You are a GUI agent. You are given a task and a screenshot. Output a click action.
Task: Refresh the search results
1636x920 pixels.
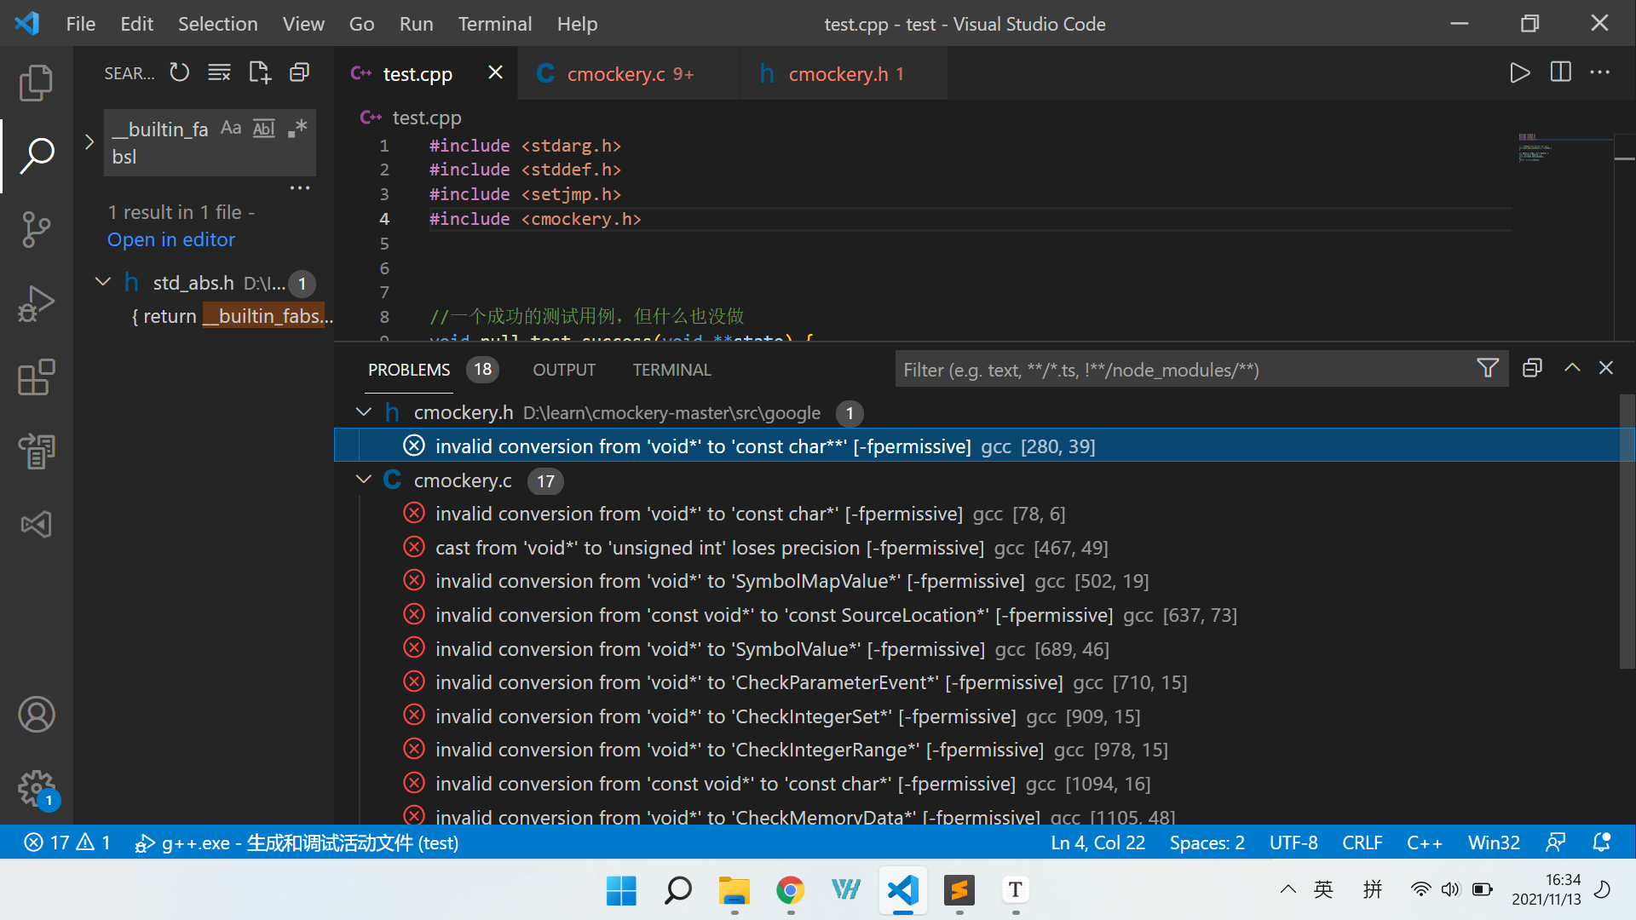click(179, 72)
